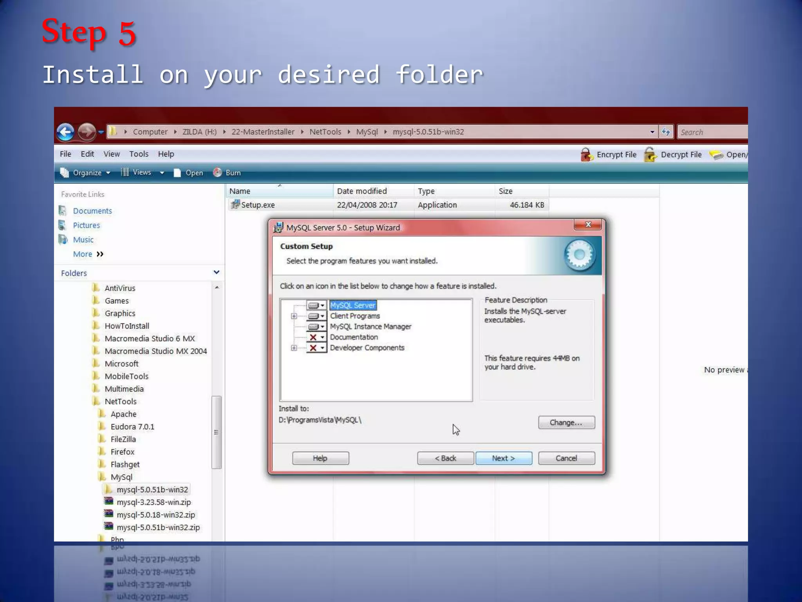The height and width of the screenshot is (602, 802).
Task: Open the Edit menu
Action: pos(87,154)
